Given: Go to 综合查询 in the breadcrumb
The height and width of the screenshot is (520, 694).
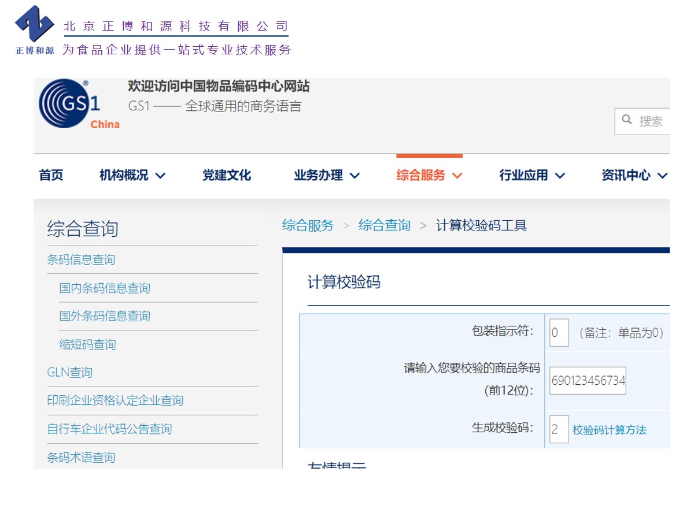Looking at the screenshot, I should pyautogui.click(x=384, y=225).
